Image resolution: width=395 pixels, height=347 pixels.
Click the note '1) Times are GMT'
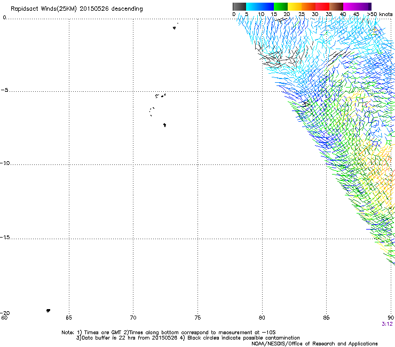tap(99, 333)
